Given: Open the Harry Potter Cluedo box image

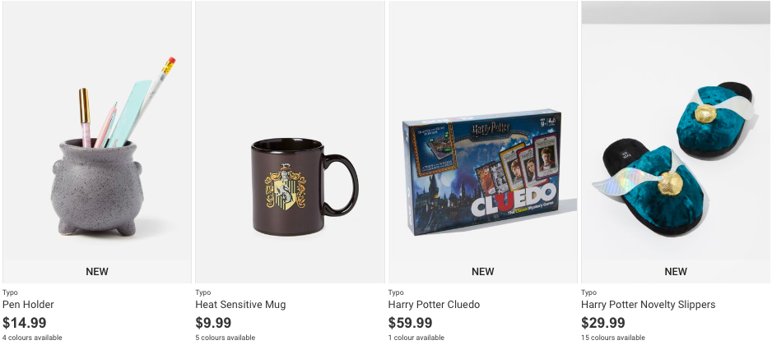Looking at the screenshot, I should (483, 141).
